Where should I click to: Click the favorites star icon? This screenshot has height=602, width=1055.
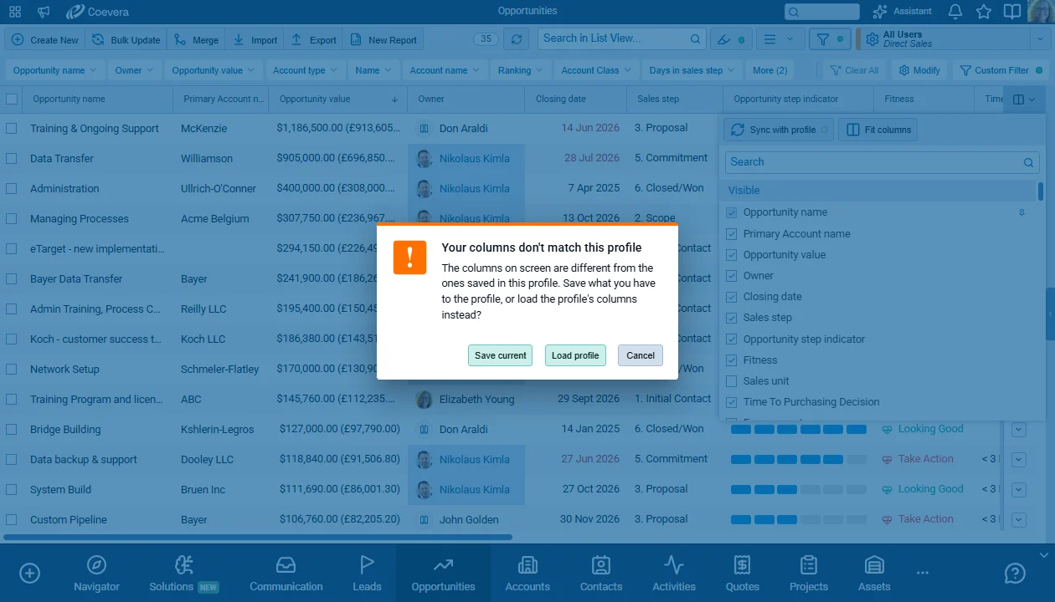pos(984,12)
